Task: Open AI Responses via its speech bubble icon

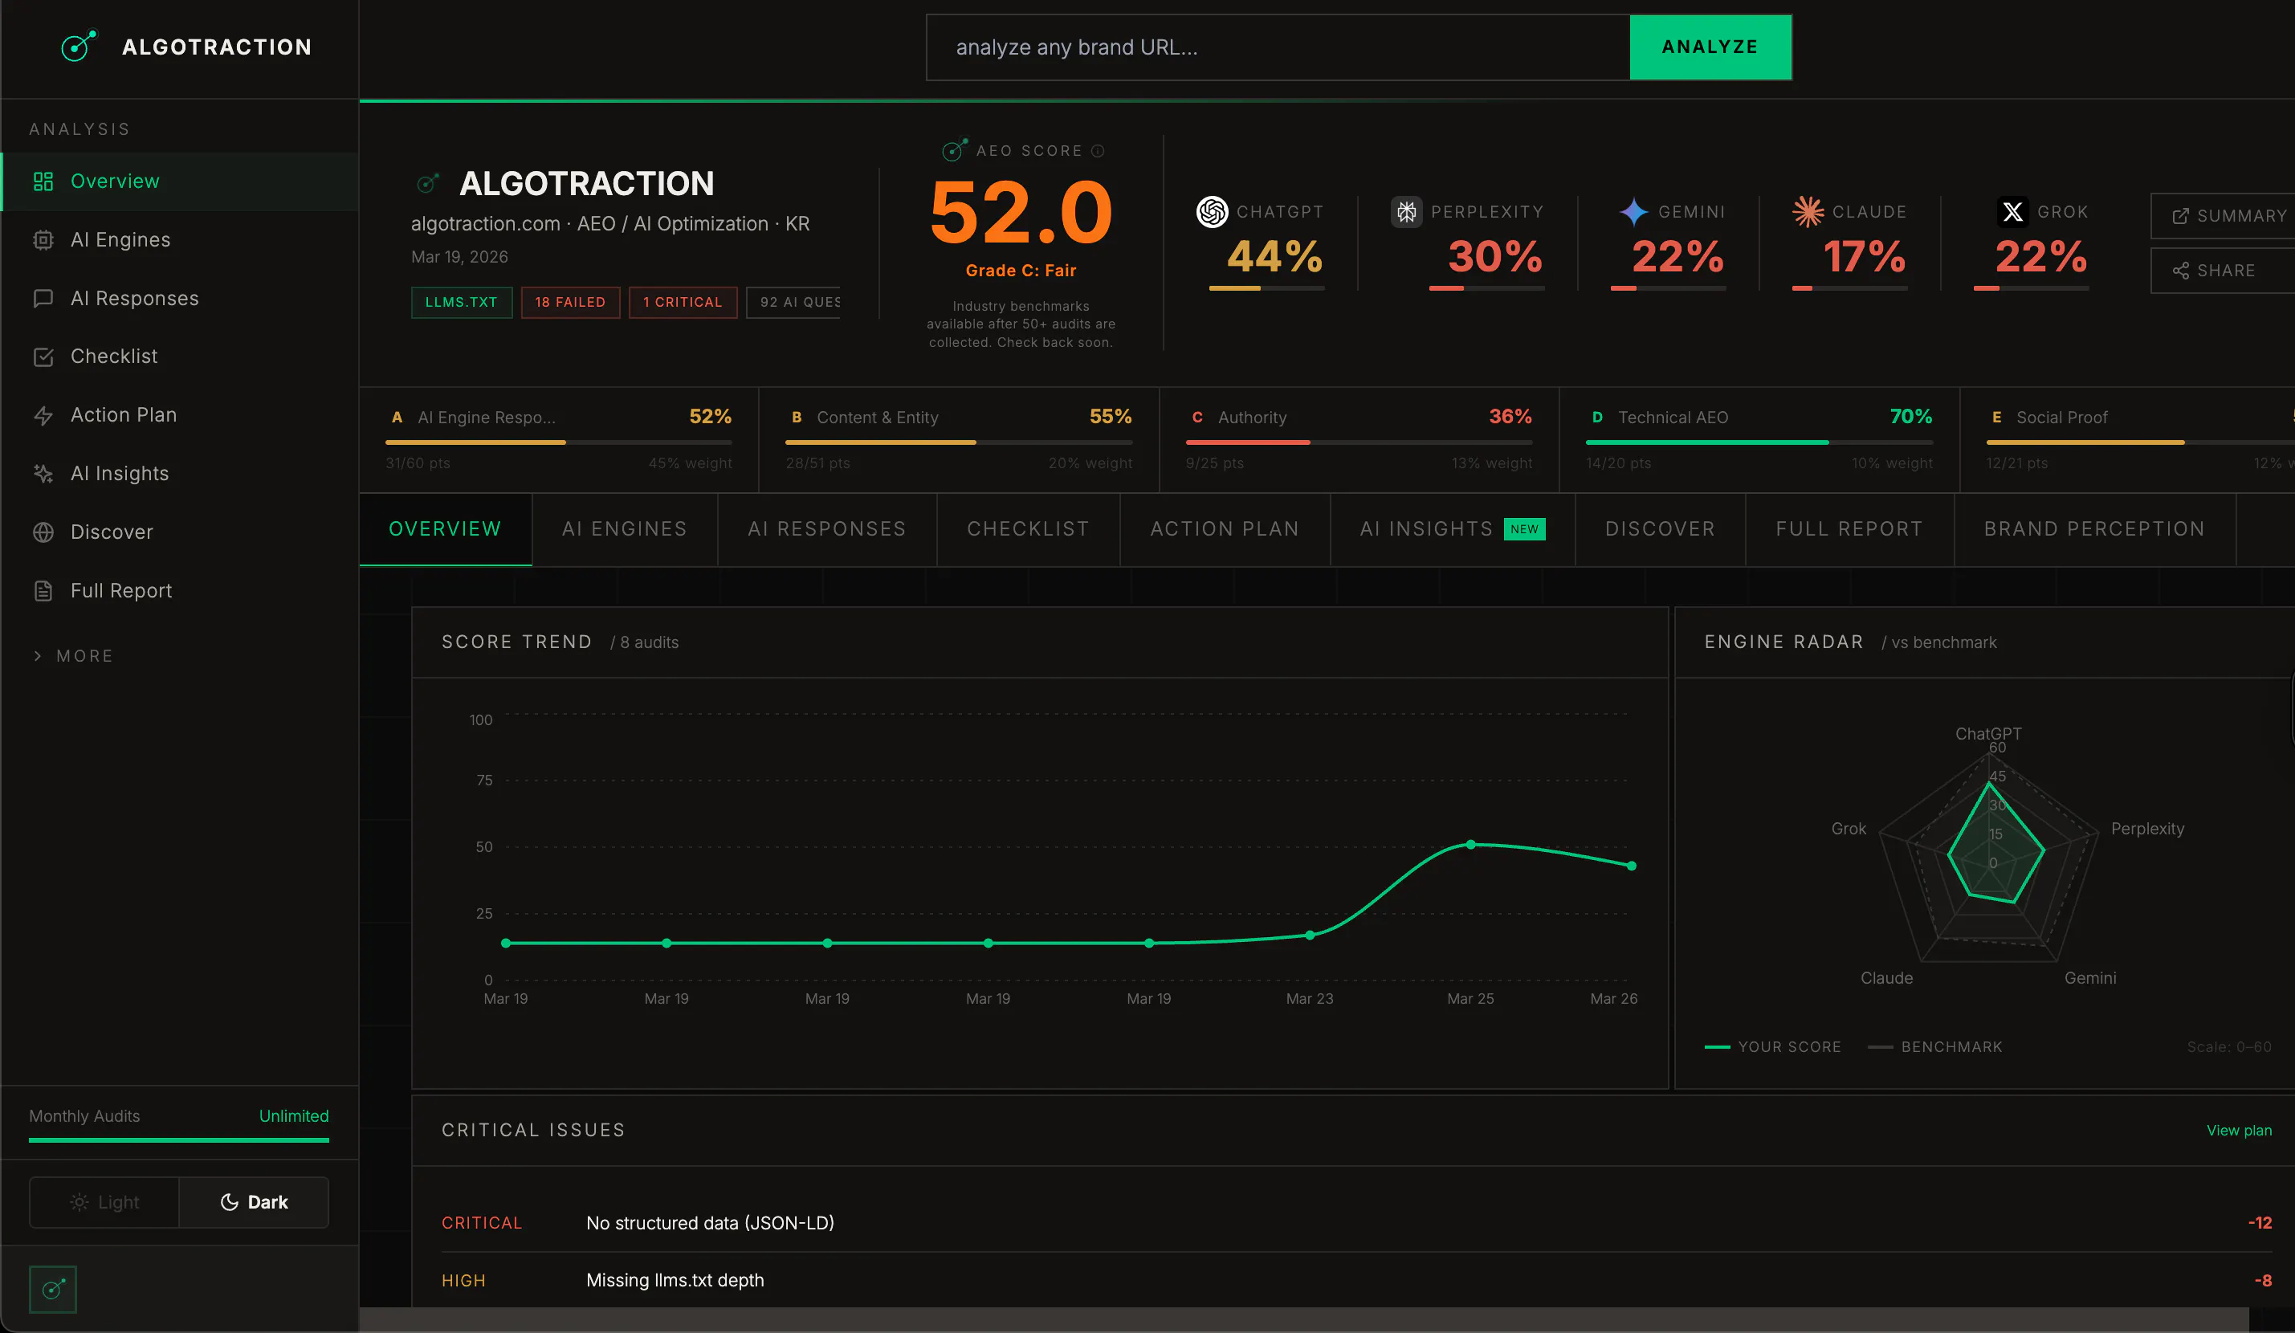Action: pos(43,299)
